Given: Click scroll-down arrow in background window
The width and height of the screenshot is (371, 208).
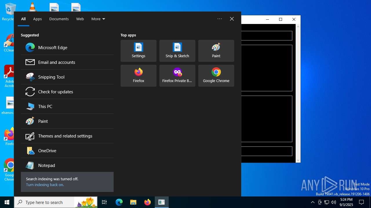Looking at the screenshot, I should pyautogui.click(x=298, y=160).
